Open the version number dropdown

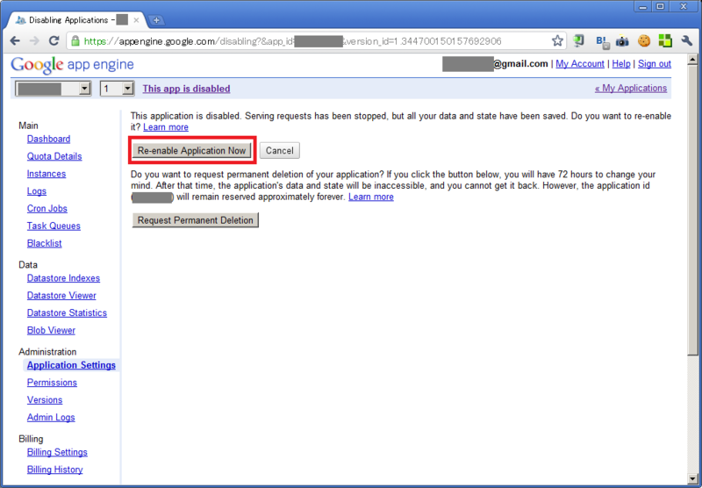118,89
